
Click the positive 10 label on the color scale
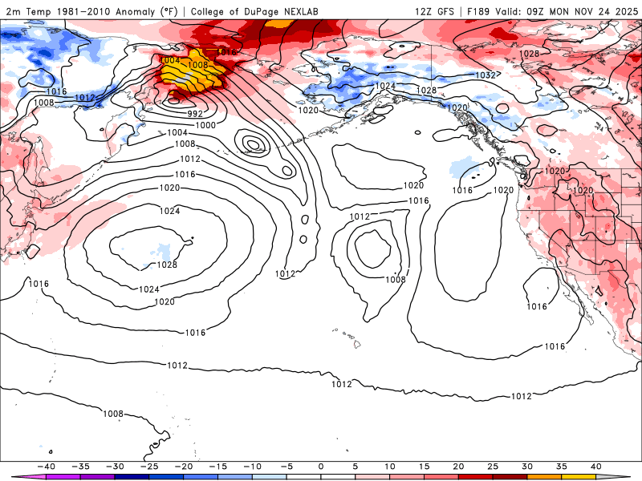(390, 467)
